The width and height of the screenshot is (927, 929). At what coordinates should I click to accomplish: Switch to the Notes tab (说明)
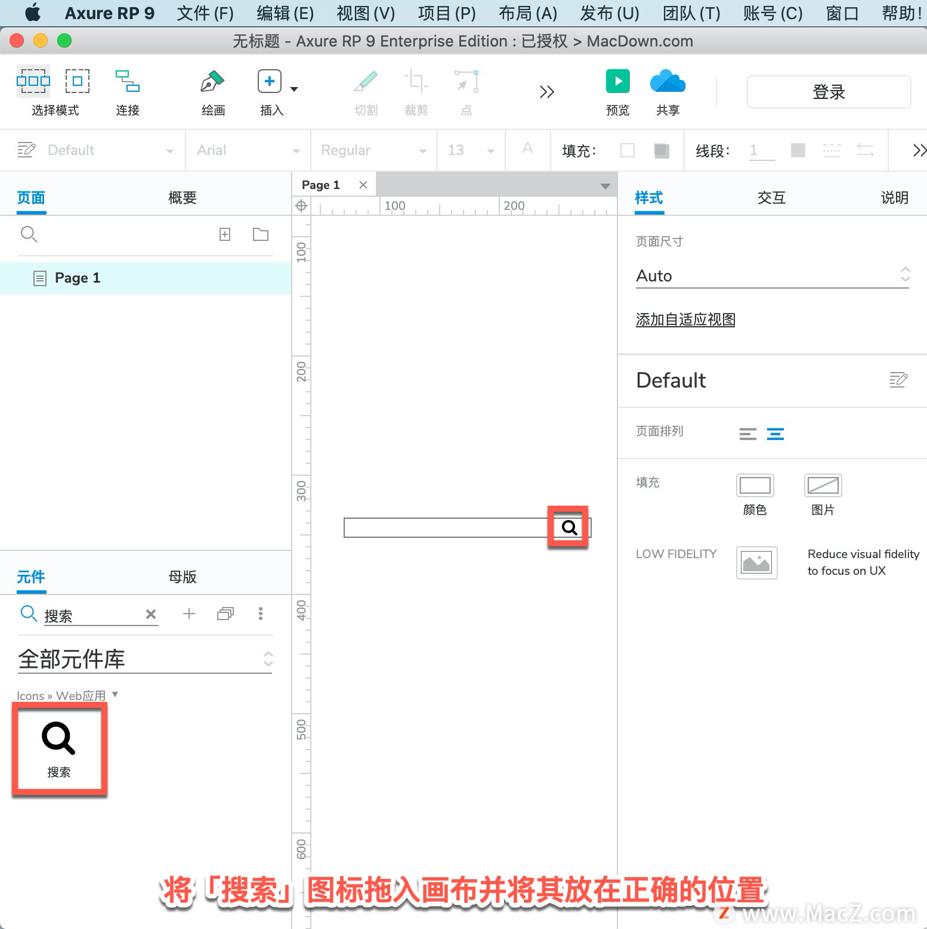click(895, 197)
